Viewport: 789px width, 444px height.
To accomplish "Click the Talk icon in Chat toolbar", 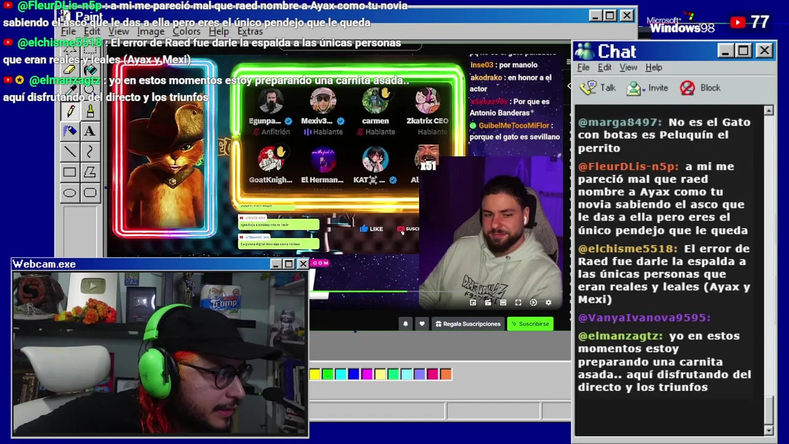I will click(589, 88).
